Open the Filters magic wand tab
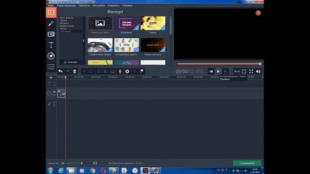Screen dimensions: 310x174 click(51, 24)
